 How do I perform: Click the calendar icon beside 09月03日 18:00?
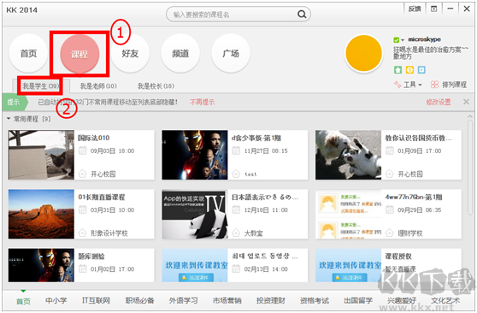[82, 151]
